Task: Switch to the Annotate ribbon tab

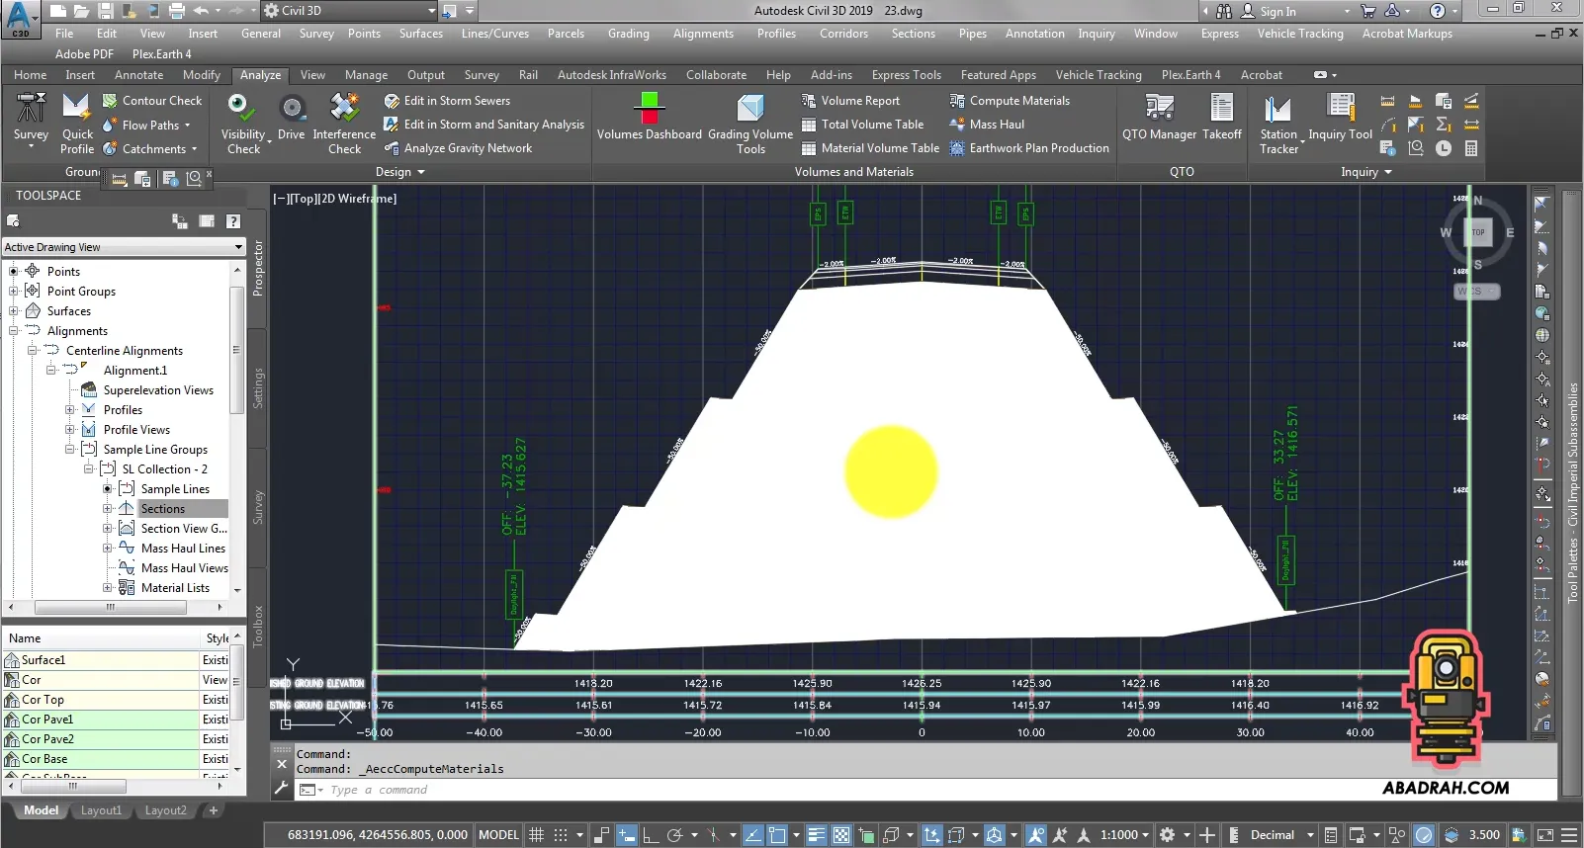Action: (138, 75)
